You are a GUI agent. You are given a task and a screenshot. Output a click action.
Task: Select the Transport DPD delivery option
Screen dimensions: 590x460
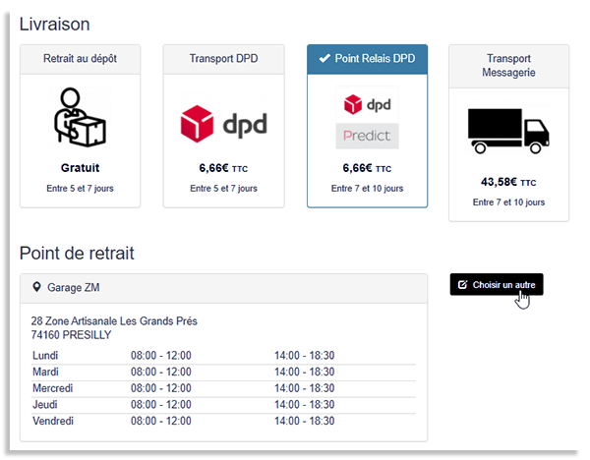[223, 59]
